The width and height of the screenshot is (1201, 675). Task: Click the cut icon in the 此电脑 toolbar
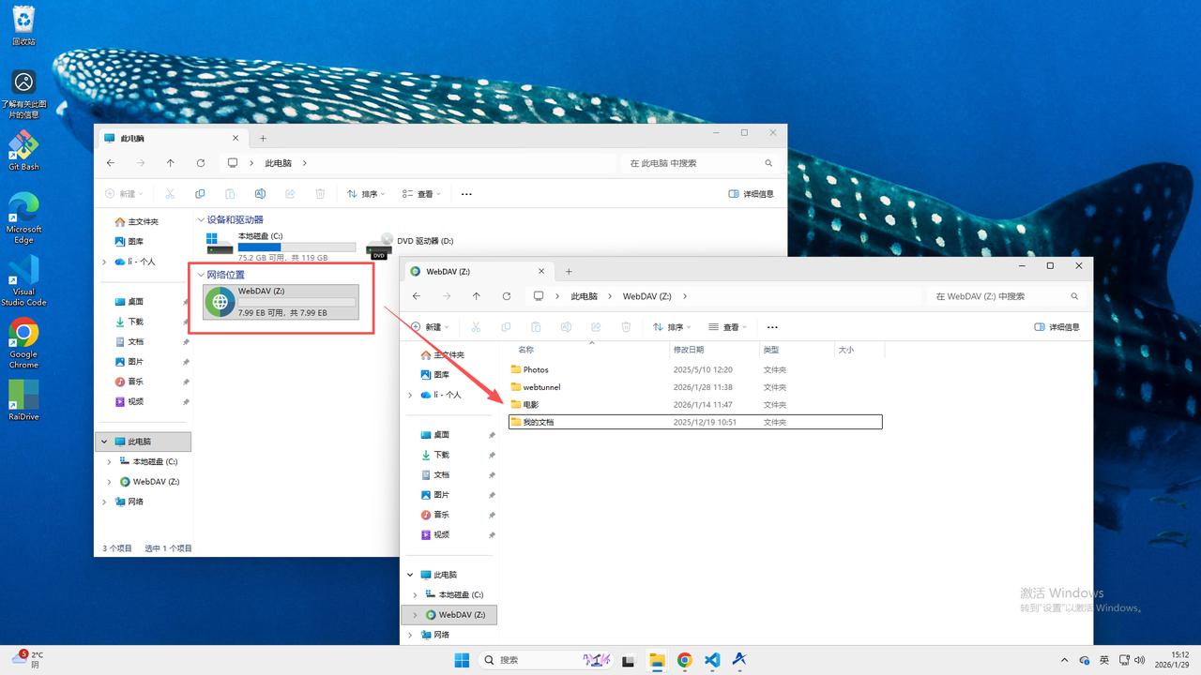coord(170,194)
